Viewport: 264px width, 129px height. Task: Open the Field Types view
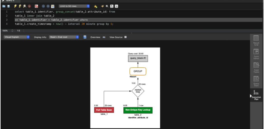pos(256,67)
